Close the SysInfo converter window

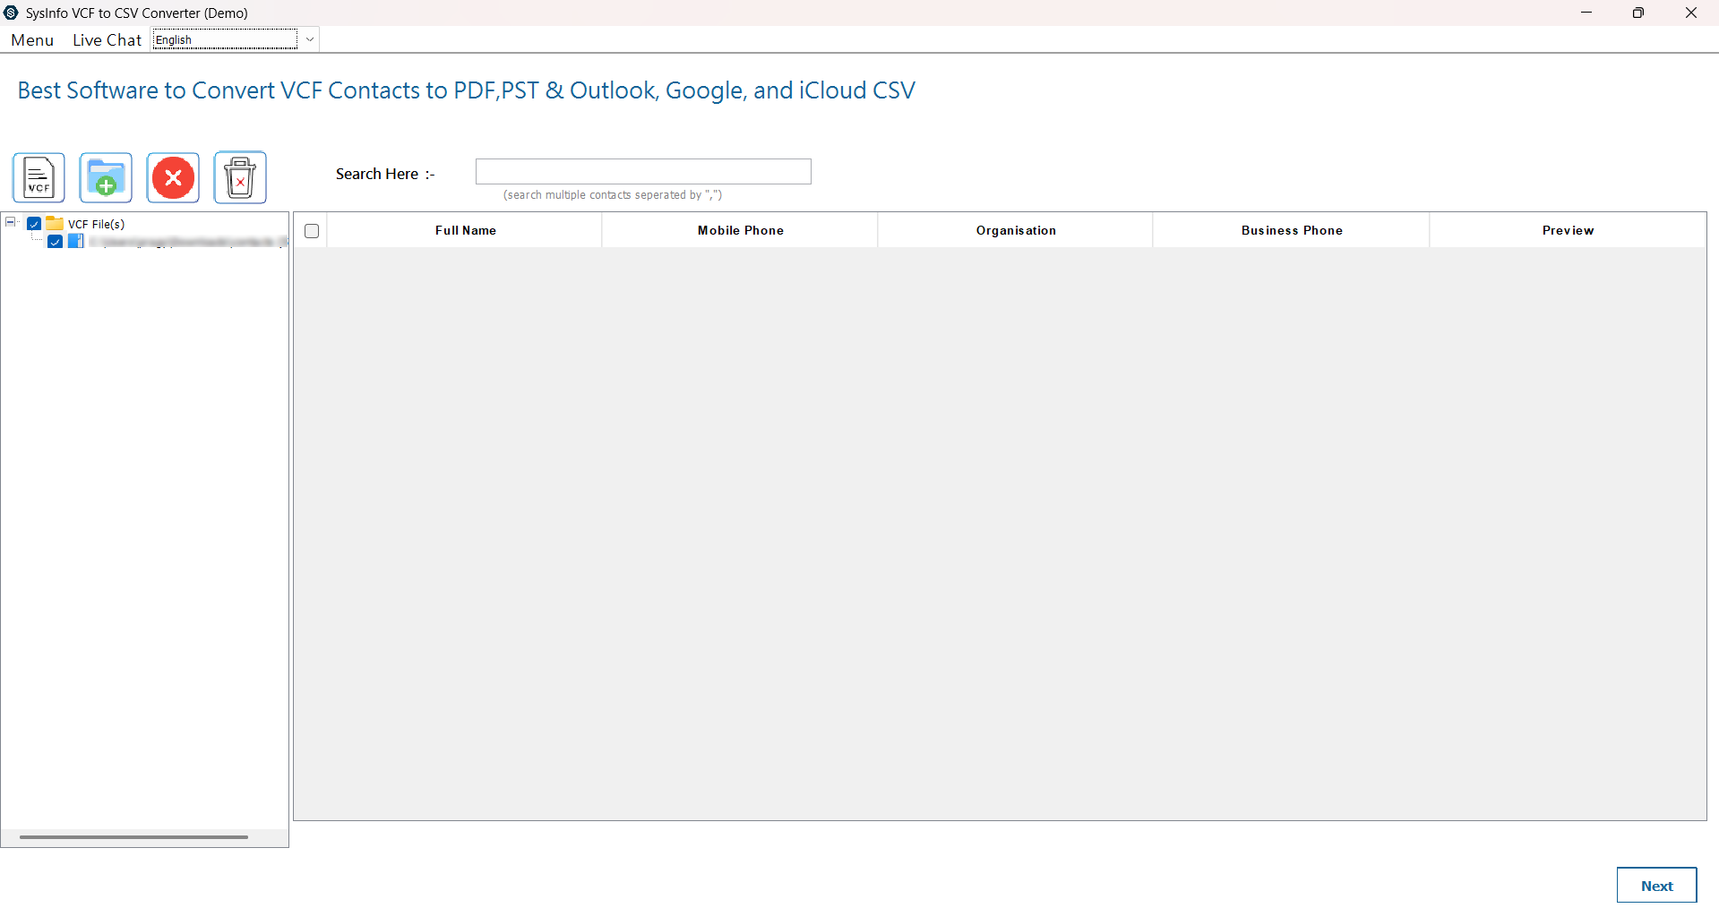tap(1690, 13)
